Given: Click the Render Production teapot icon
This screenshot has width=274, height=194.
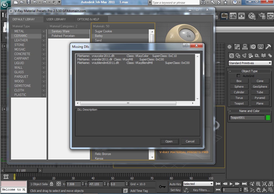Looking at the screenshot, I should (270, 16).
